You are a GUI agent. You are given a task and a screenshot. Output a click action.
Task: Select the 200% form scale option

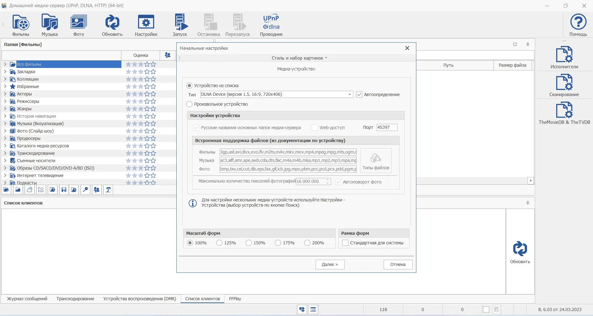(307, 243)
